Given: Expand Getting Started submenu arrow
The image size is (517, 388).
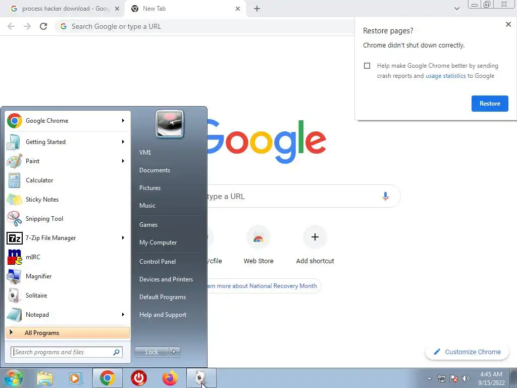Looking at the screenshot, I should coord(123,142).
